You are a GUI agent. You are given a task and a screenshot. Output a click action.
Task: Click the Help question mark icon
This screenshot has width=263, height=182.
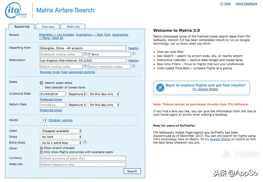221,4
